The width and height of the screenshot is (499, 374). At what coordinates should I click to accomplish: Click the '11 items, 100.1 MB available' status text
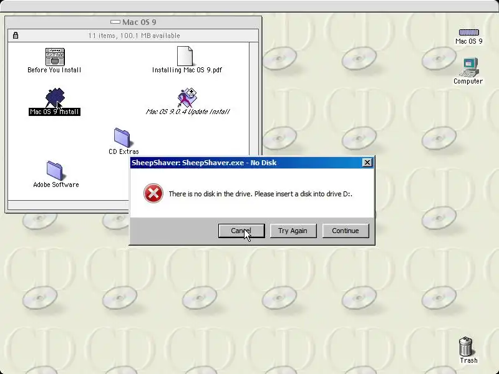click(x=134, y=36)
